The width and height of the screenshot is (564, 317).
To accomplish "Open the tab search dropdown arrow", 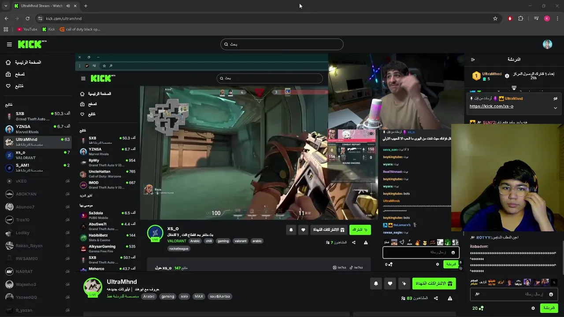I will coord(5,6).
